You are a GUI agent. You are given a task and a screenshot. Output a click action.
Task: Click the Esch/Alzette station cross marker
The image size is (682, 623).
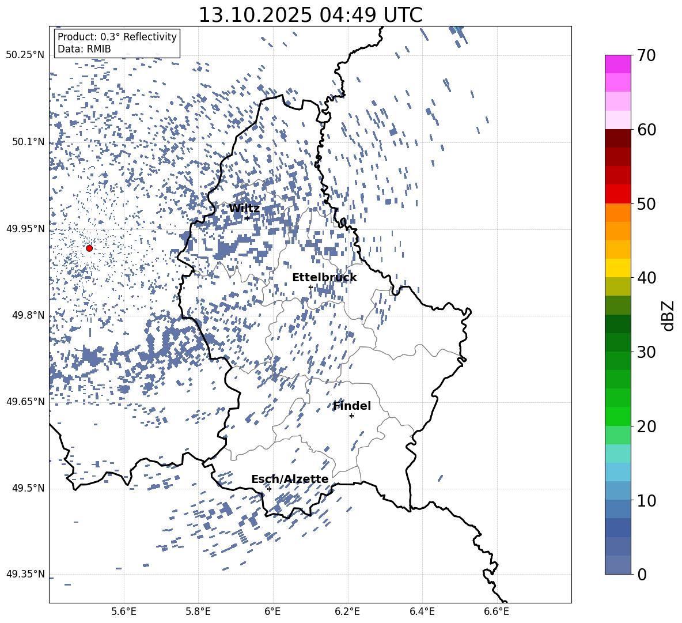coord(269,489)
